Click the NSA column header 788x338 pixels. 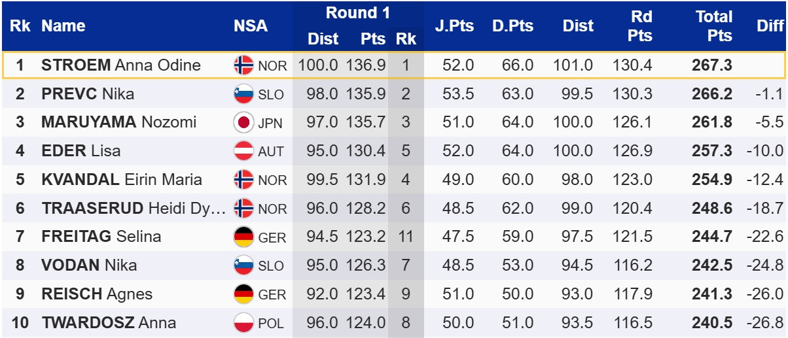pyautogui.click(x=251, y=26)
